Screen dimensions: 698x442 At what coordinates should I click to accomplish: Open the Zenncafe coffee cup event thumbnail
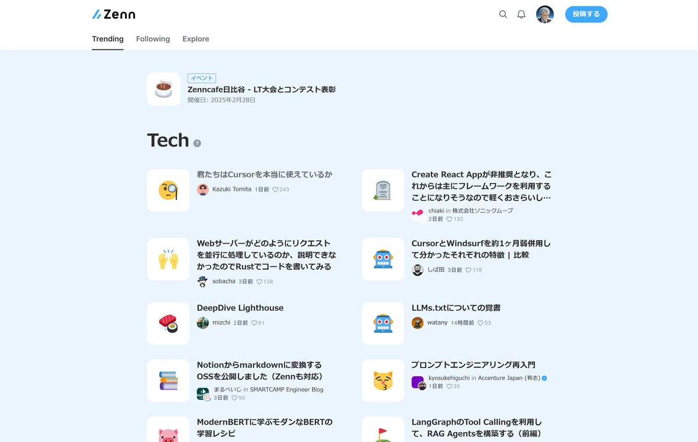click(x=163, y=89)
